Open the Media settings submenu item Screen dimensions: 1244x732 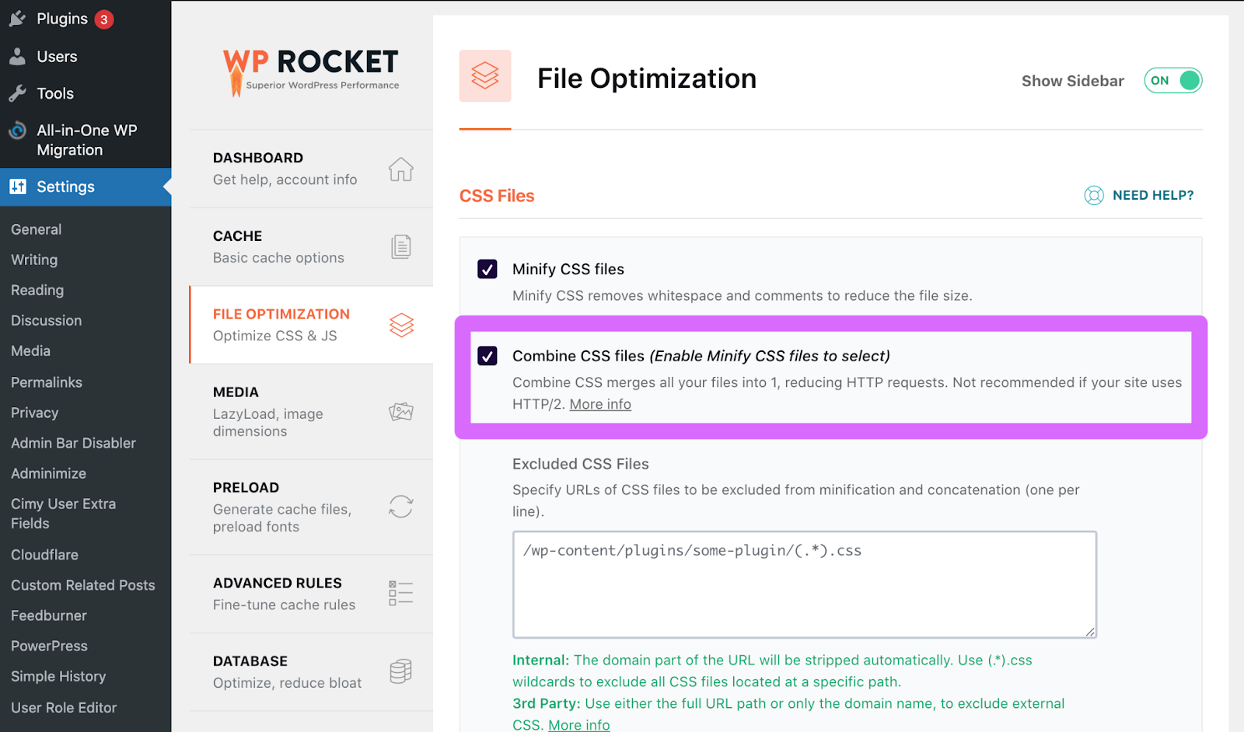(31, 350)
